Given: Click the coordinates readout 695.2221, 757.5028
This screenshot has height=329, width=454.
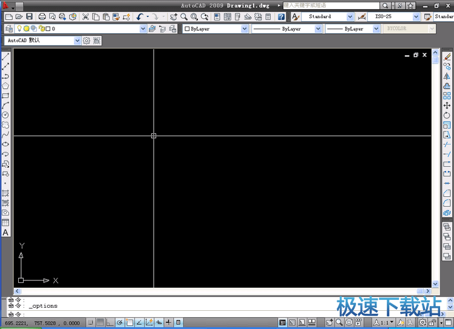Looking at the screenshot, I should pyautogui.click(x=42, y=323).
